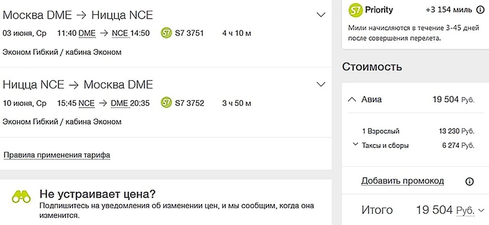Click the Итого 19 504 total amount

point(434,210)
